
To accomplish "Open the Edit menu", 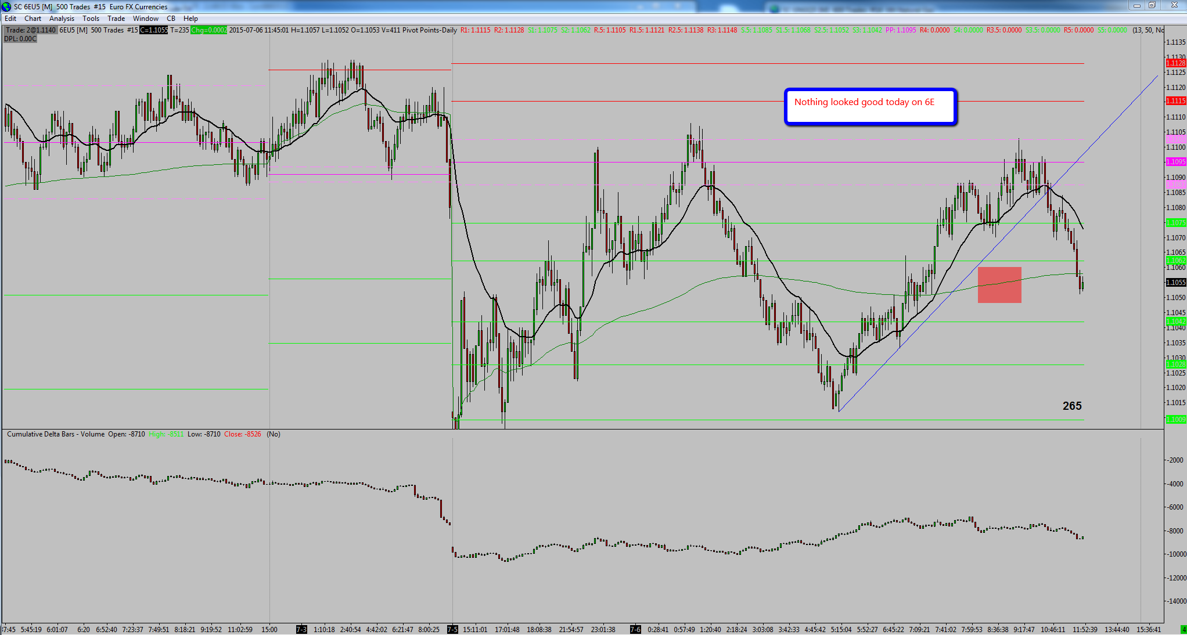I will (10, 19).
